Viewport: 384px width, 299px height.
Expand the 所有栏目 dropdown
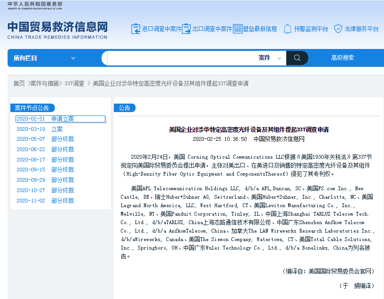coord(44,58)
